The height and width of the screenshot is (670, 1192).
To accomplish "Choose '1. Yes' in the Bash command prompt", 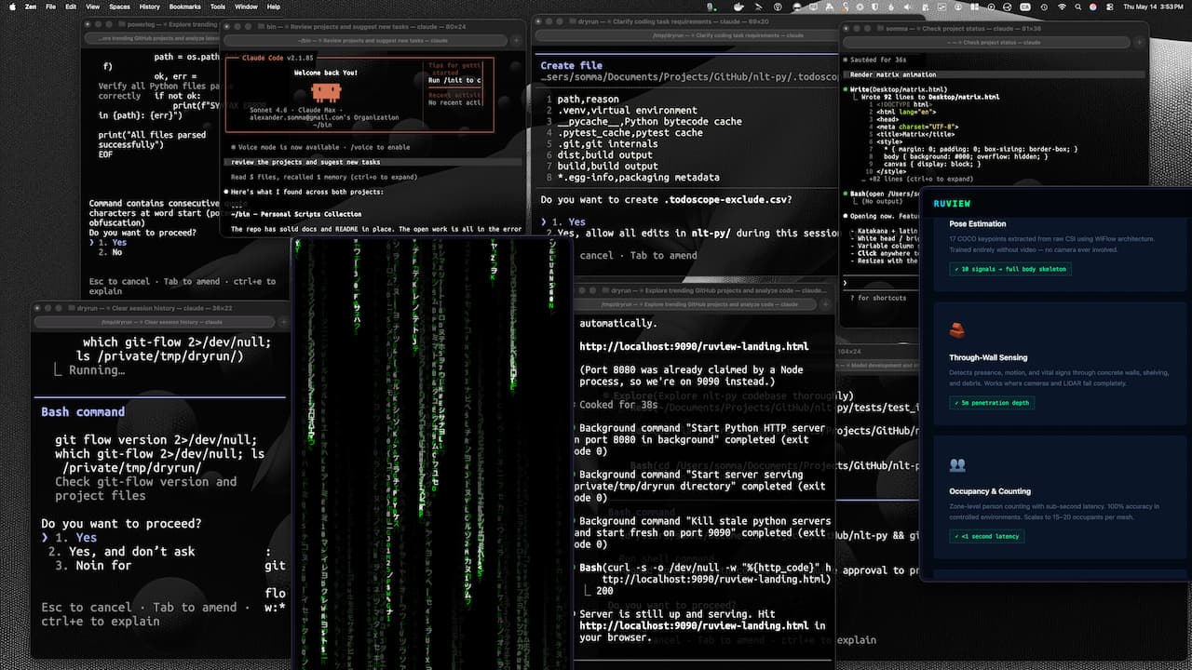I will coord(74,537).
